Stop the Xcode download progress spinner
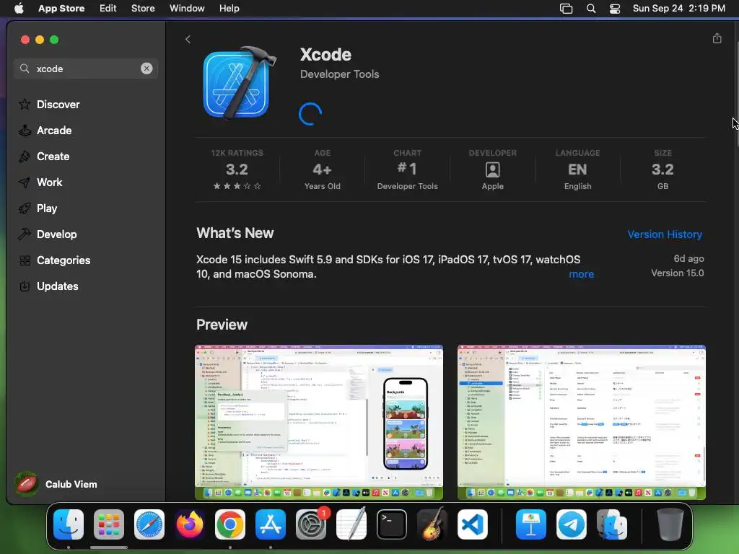 [x=310, y=113]
